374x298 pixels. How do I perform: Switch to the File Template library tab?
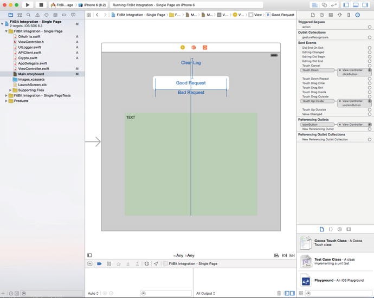[x=322, y=229]
